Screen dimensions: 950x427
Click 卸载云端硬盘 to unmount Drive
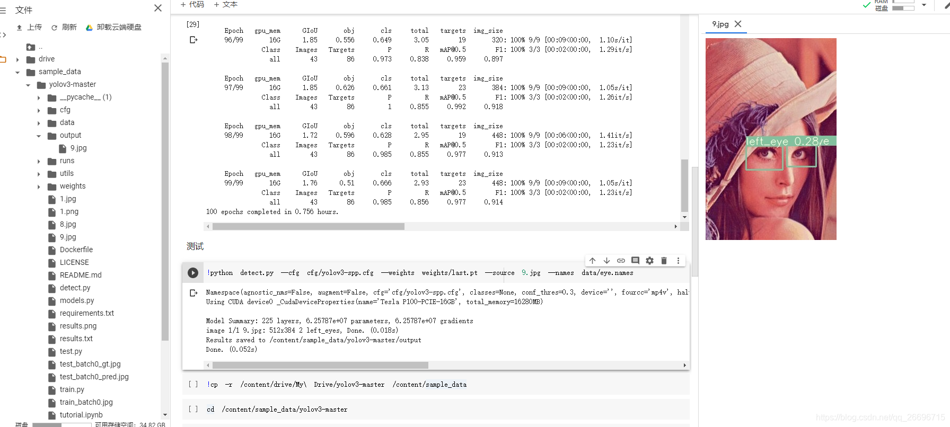point(114,27)
